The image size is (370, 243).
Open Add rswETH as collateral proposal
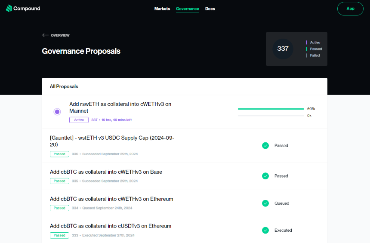[x=120, y=108]
